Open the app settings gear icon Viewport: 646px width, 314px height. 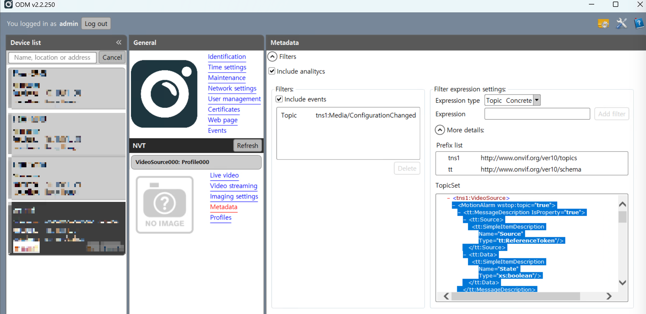click(x=603, y=24)
